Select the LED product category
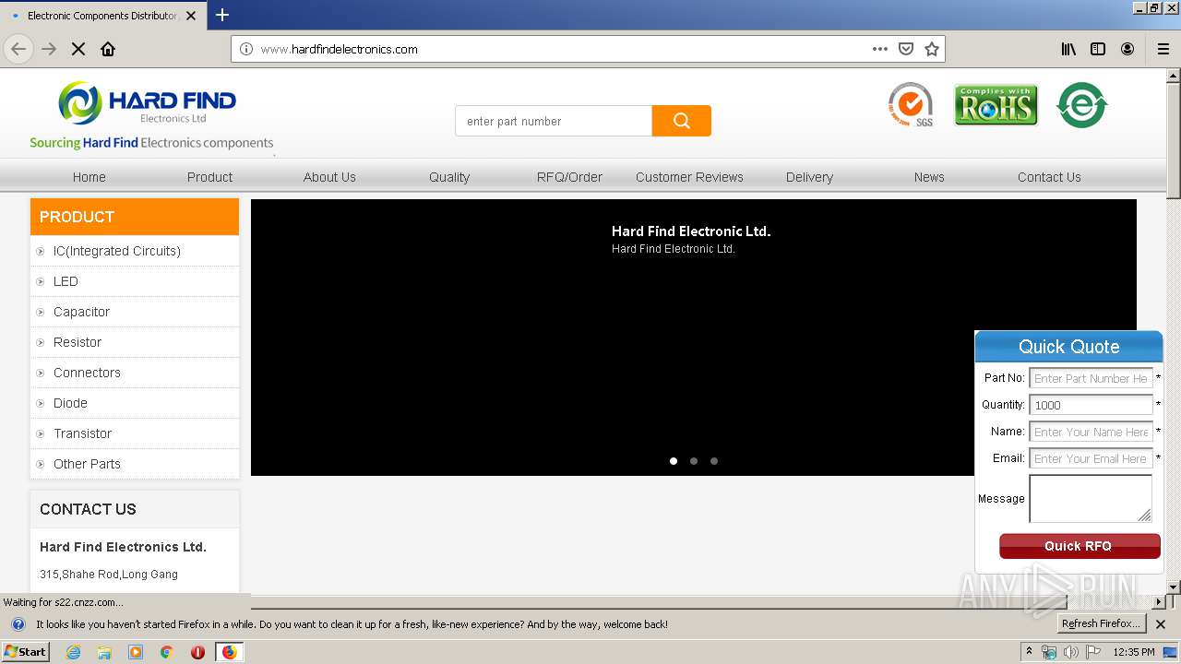Image resolution: width=1181 pixels, height=664 pixels. (x=66, y=281)
